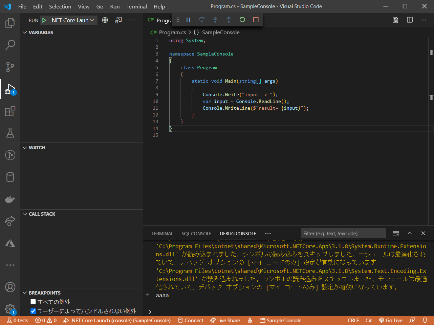This screenshot has width=434, height=325.
Task: Click the flame icon in status bar
Action: click(x=250, y=321)
